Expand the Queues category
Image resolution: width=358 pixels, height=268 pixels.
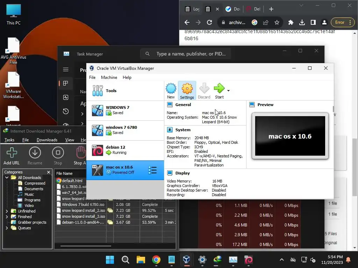pos(7,228)
